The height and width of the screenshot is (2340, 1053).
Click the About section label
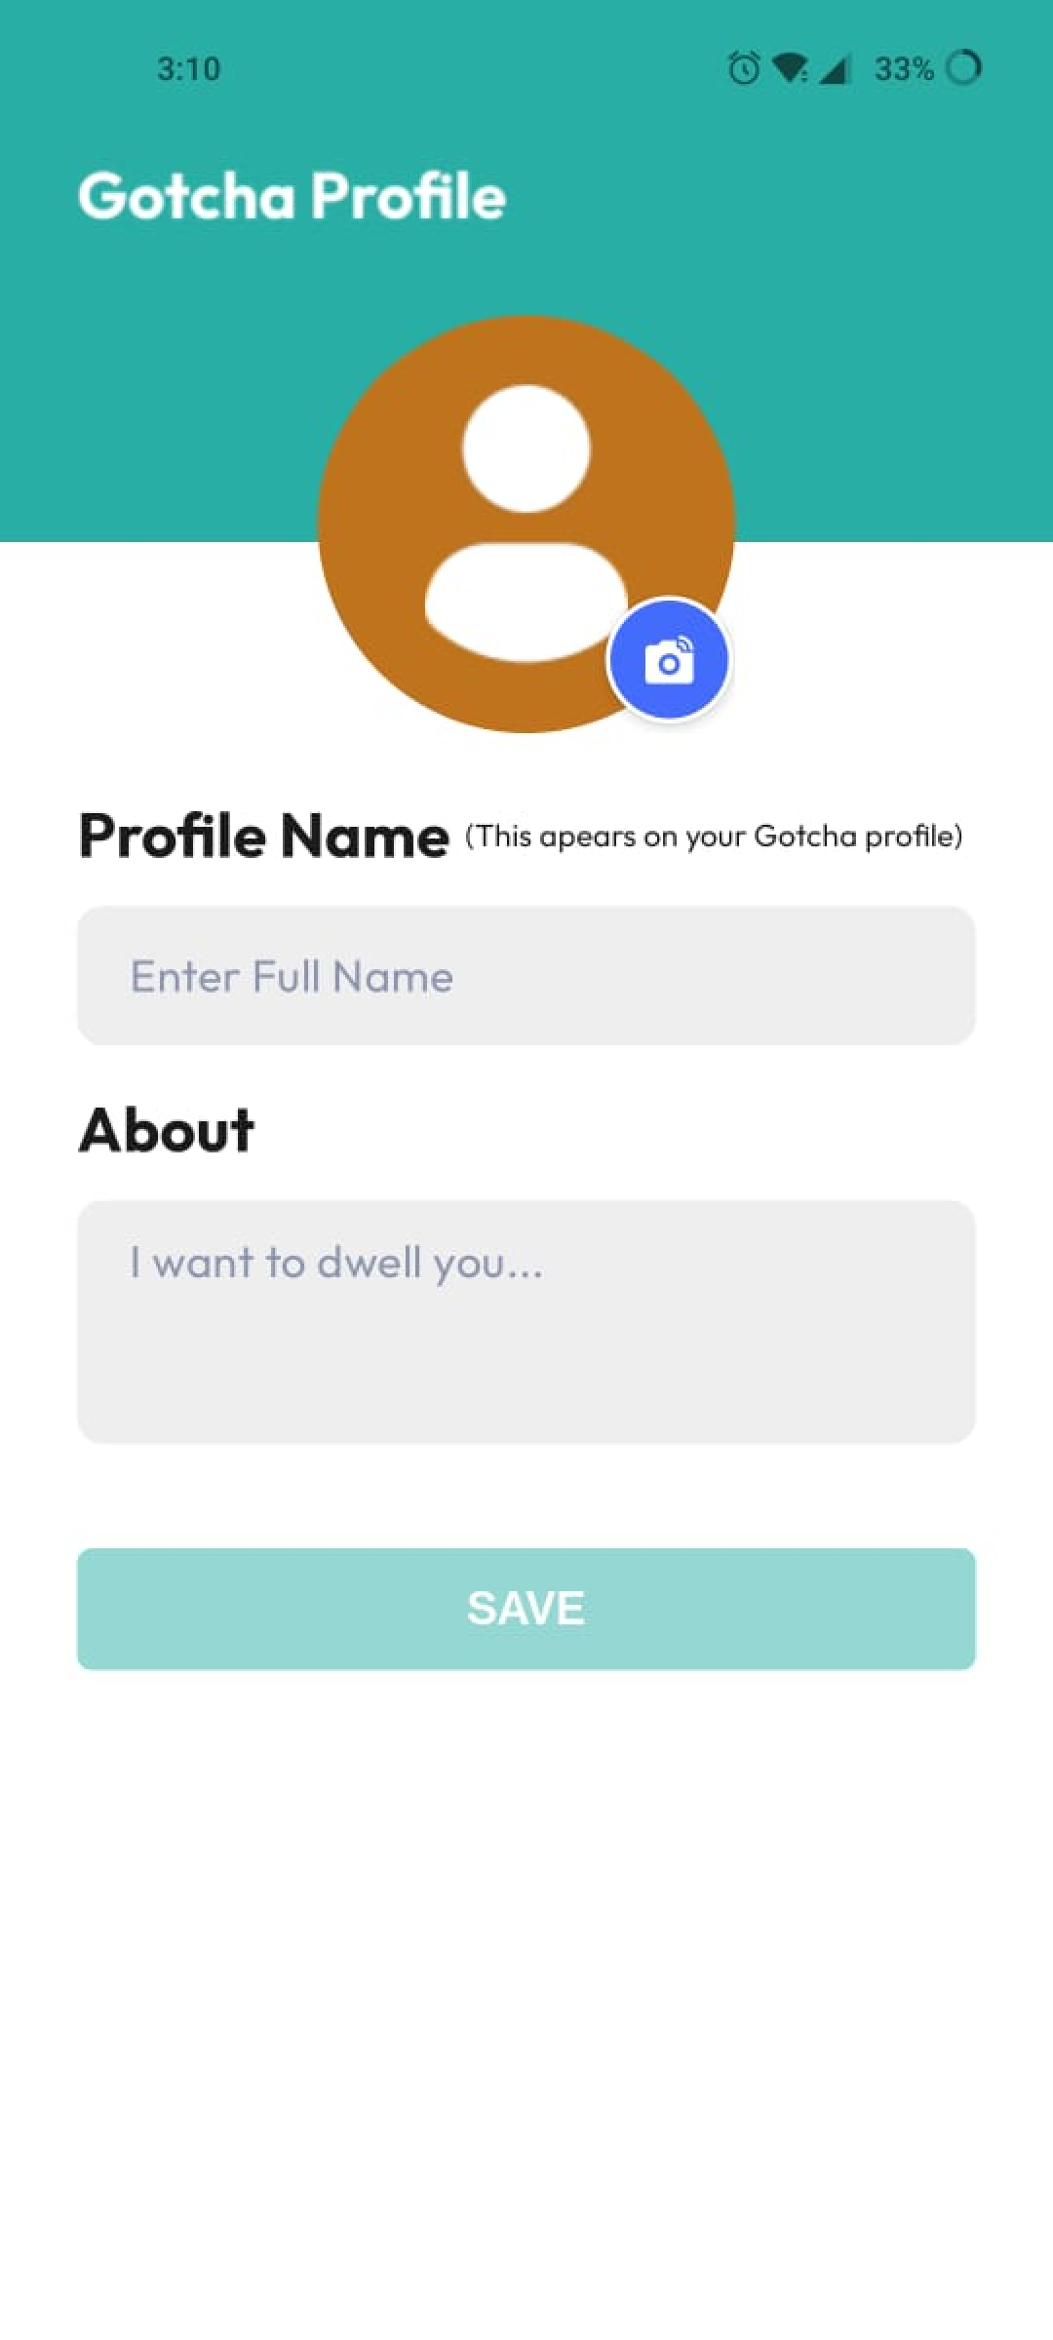click(x=167, y=1130)
